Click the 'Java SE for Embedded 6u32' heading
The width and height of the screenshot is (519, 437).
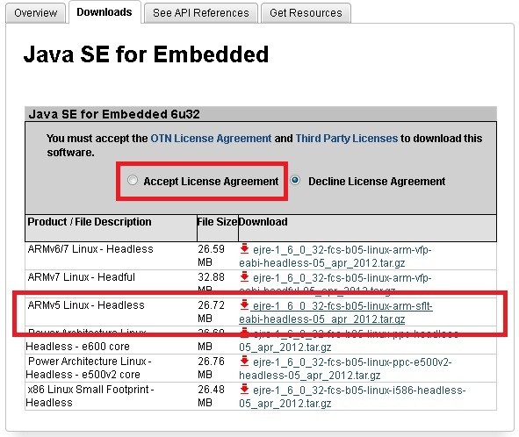[x=114, y=114]
